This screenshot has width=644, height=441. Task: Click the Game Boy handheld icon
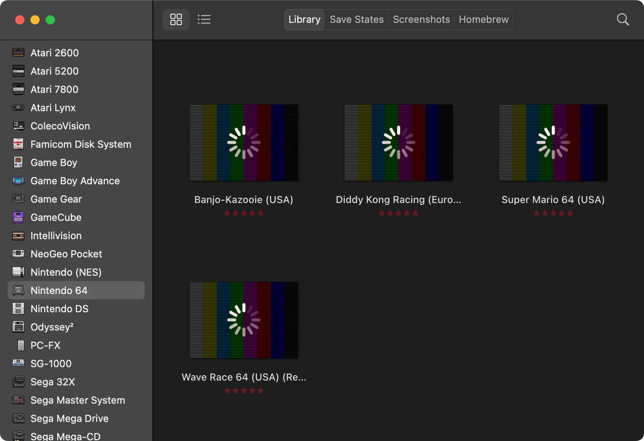tap(18, 162)
